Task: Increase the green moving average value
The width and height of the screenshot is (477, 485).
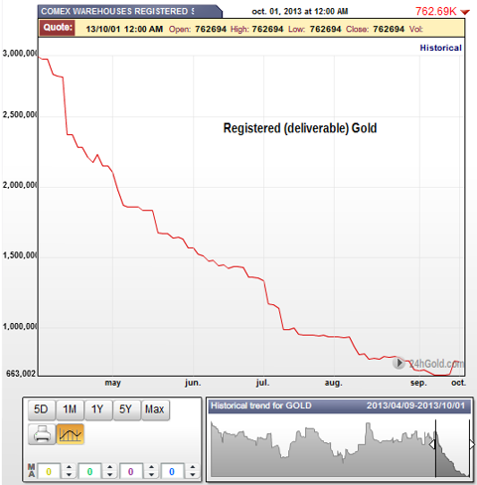Action: [110, 467]
